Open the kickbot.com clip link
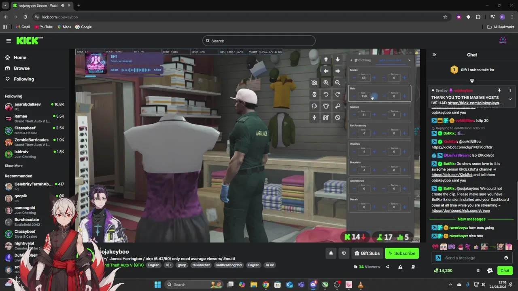518x291 pixels. pyautogui.click(x=462, y=148)
